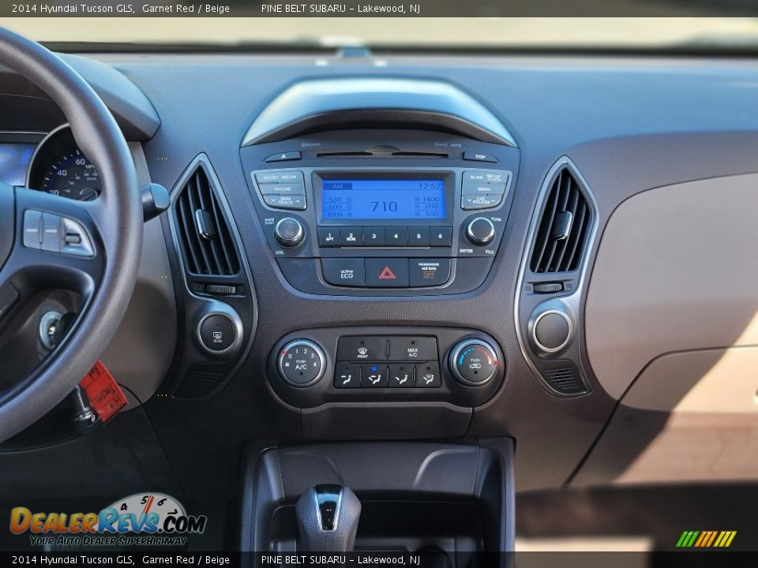Push the TUNE knob to ENTER

[x=480, y=230]
